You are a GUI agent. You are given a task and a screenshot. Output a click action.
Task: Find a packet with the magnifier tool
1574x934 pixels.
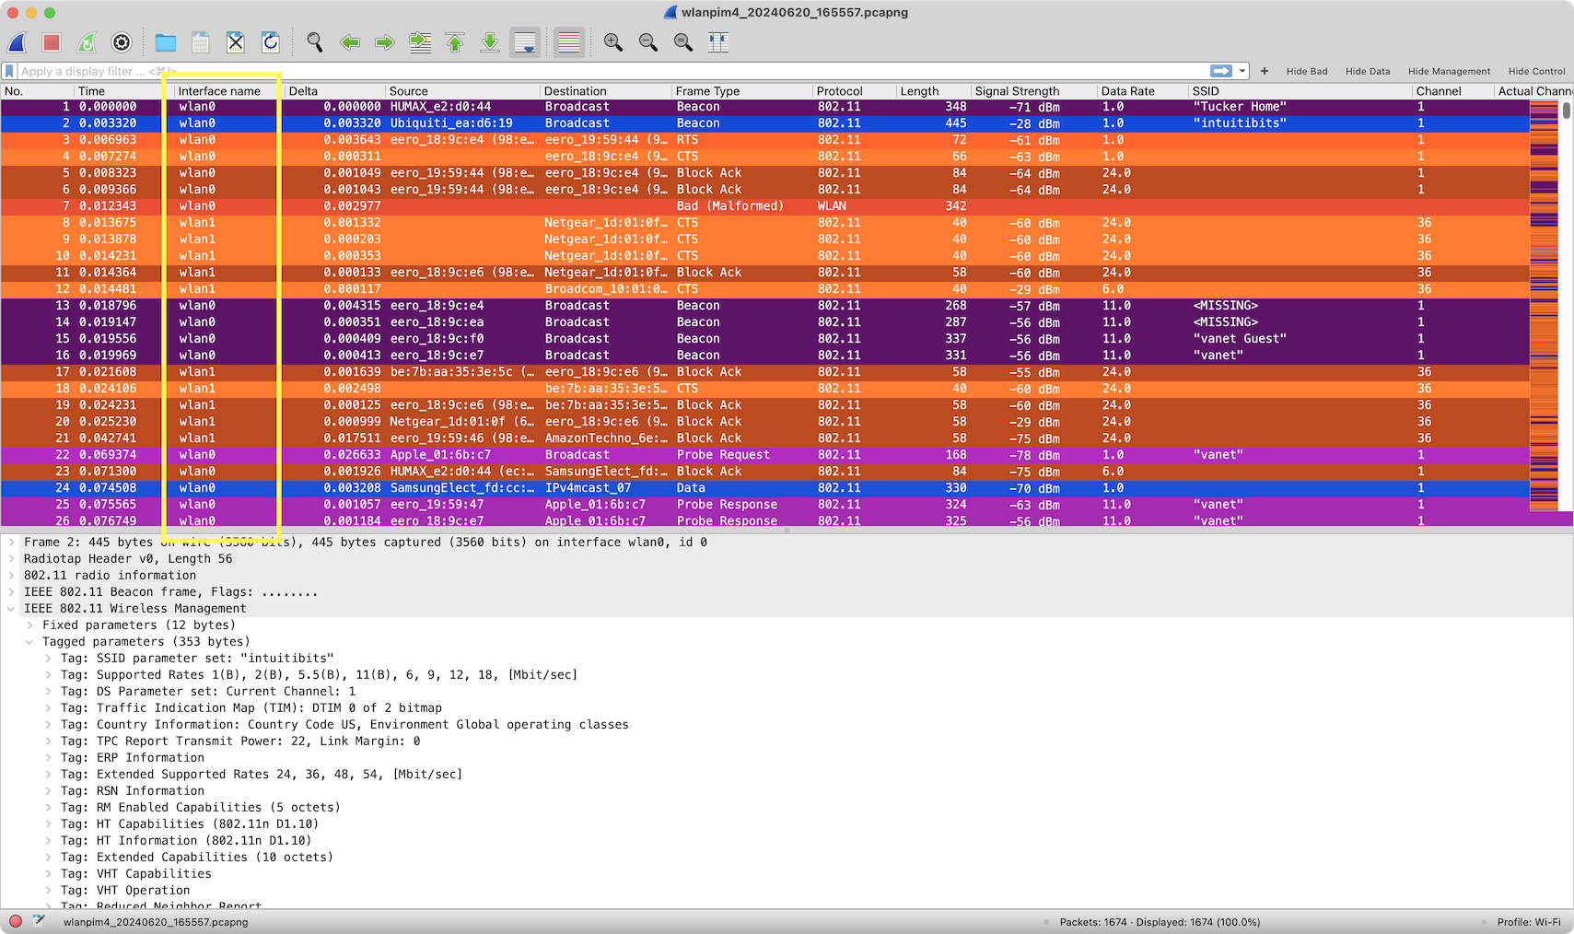tap(313, 42)
